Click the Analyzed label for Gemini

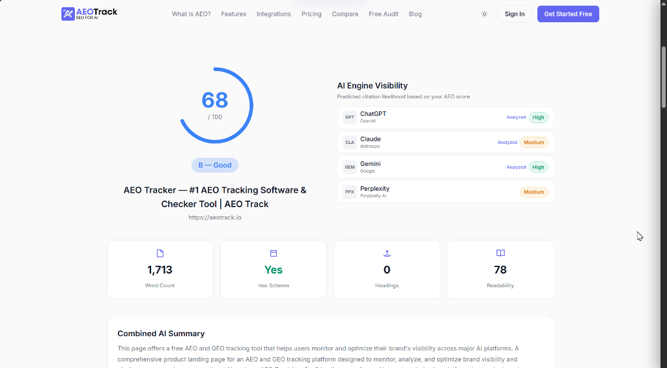point(516,167)
